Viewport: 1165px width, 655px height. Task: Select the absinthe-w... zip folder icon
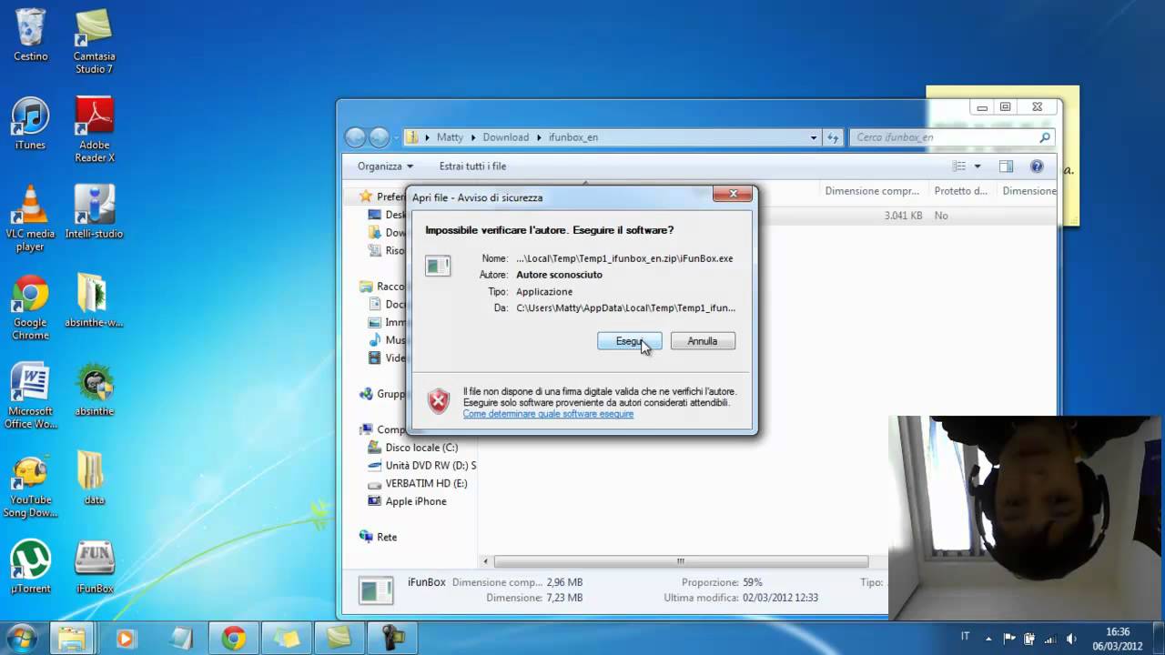(x=94, y=301)
